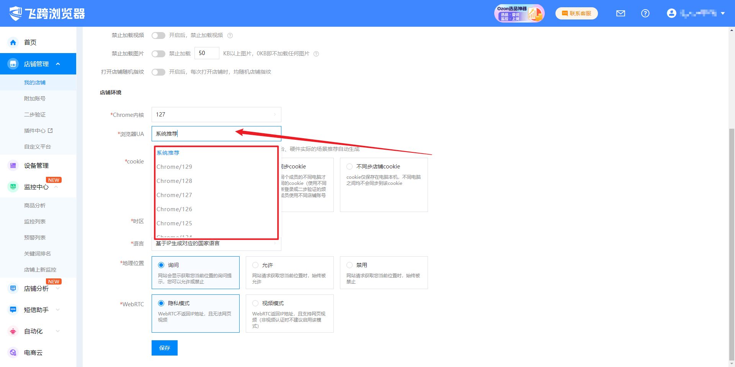
Task: Click the 联系客服 button
Action: (x=577, y=13)
